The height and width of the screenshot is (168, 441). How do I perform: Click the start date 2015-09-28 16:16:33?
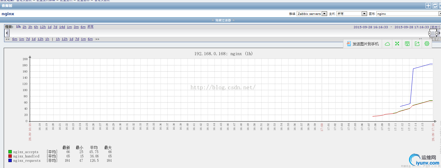point(371,27)
